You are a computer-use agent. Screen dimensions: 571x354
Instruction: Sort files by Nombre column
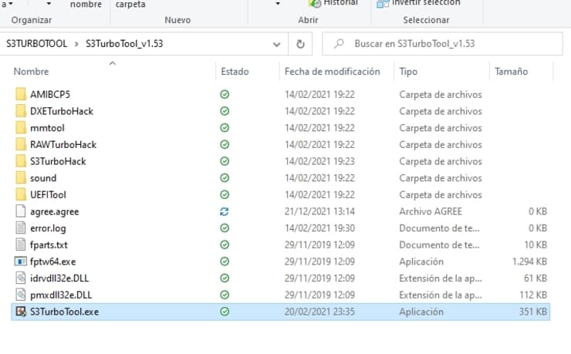(32, 71)
